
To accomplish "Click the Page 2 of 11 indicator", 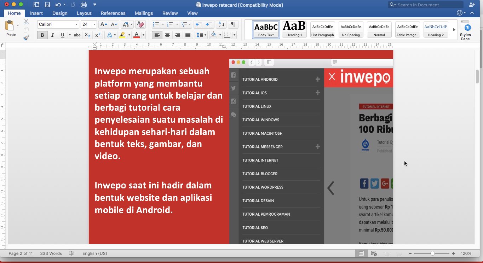I will (x=21, y=253).
